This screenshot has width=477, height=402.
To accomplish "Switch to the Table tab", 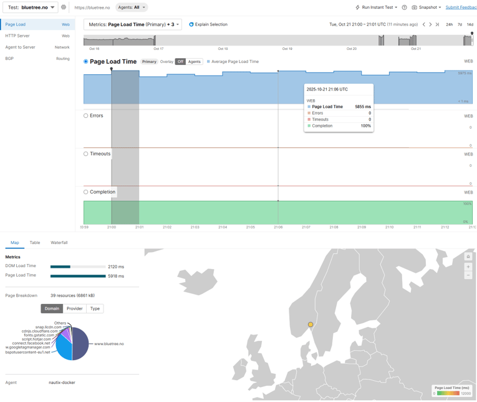I will click(x=35, y=243).
